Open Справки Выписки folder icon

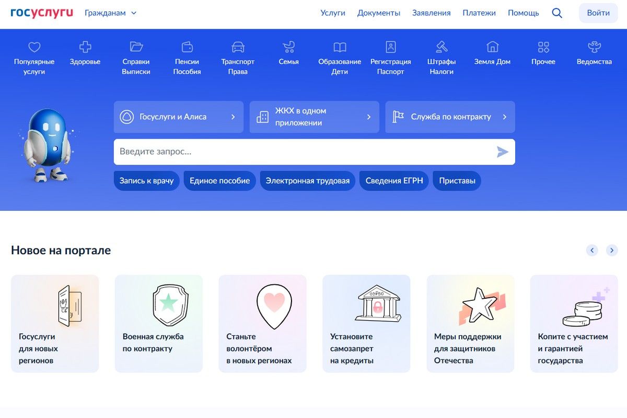tap(136, 47)
